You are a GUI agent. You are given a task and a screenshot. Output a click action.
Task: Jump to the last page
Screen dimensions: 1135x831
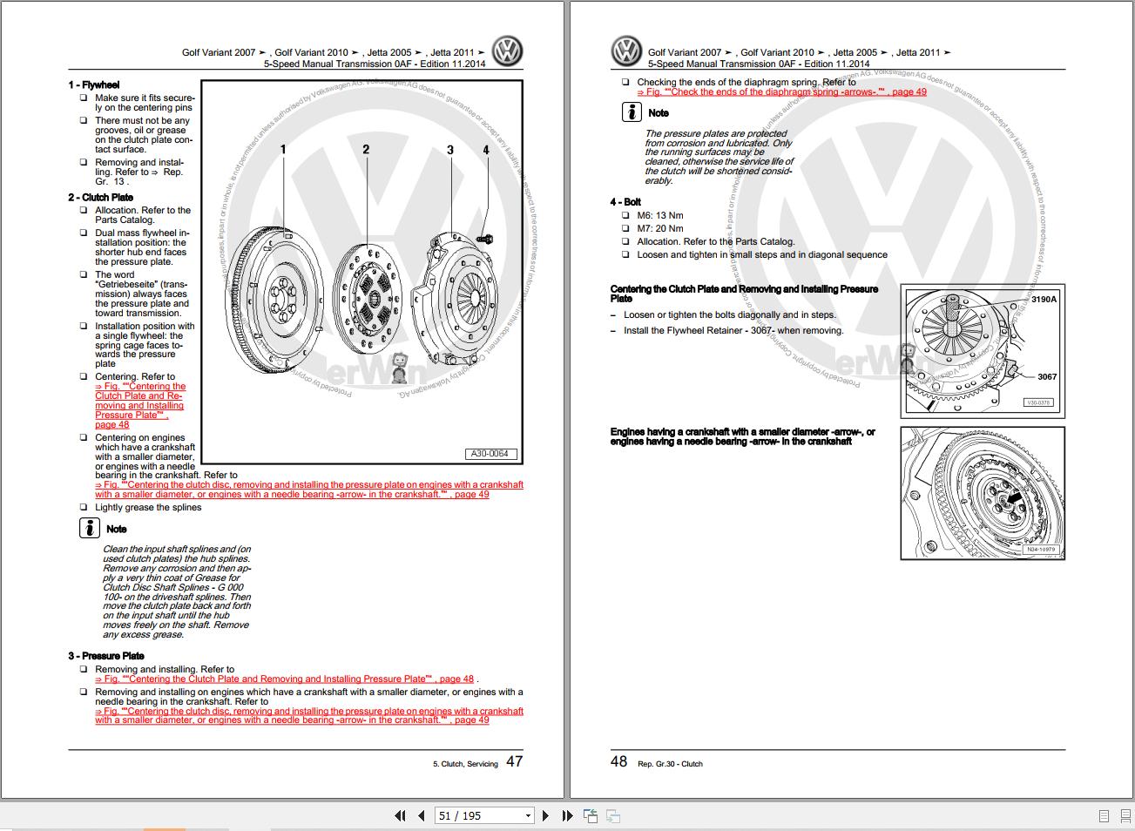[567, 816]
